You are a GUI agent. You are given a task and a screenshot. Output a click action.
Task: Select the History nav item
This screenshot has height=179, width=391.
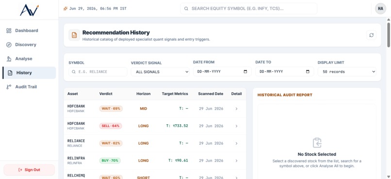(29, 73)
